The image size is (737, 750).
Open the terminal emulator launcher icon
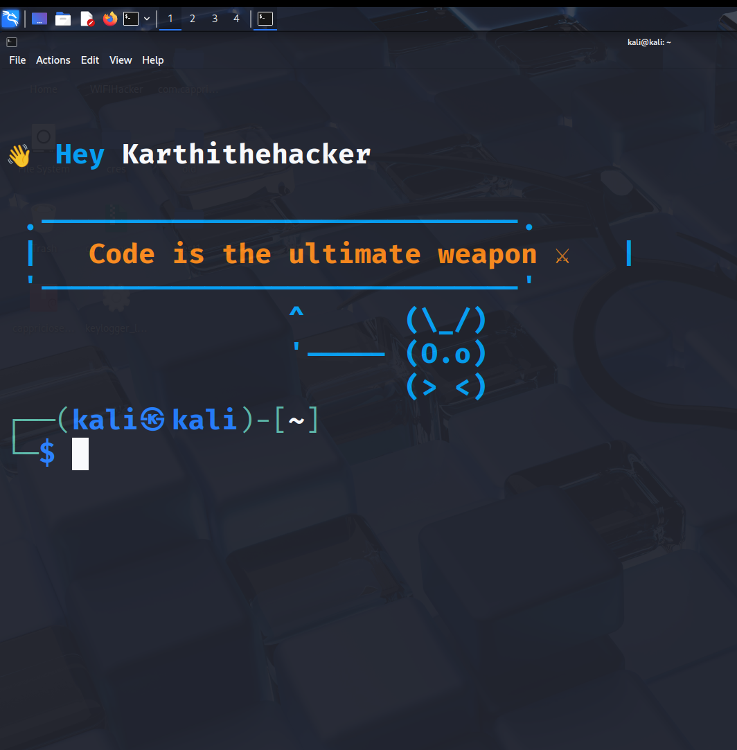(131, 19)
